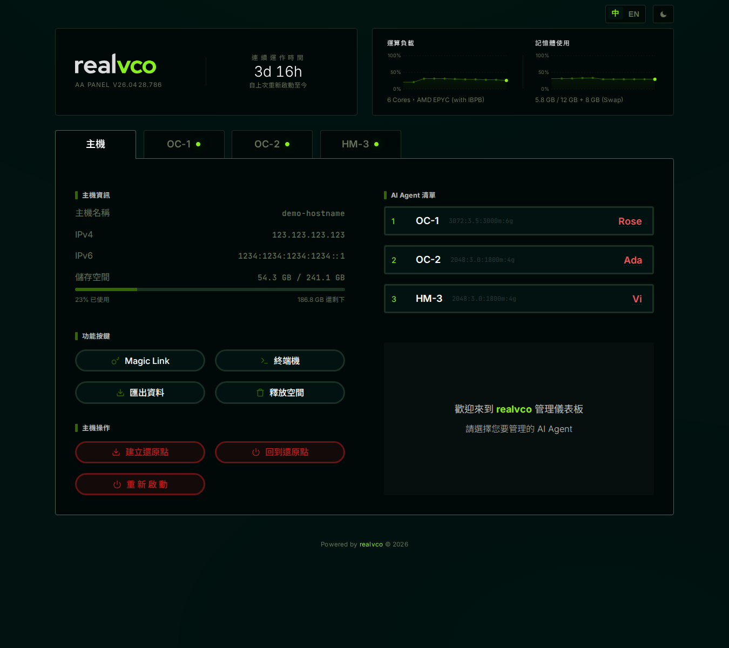Click the 釋放空間 free space button
This screenshot has height=648, width=729.
[x=280, y=393]
